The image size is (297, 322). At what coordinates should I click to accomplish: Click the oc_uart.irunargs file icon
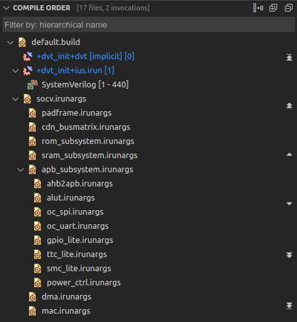[x=37, y=226]
